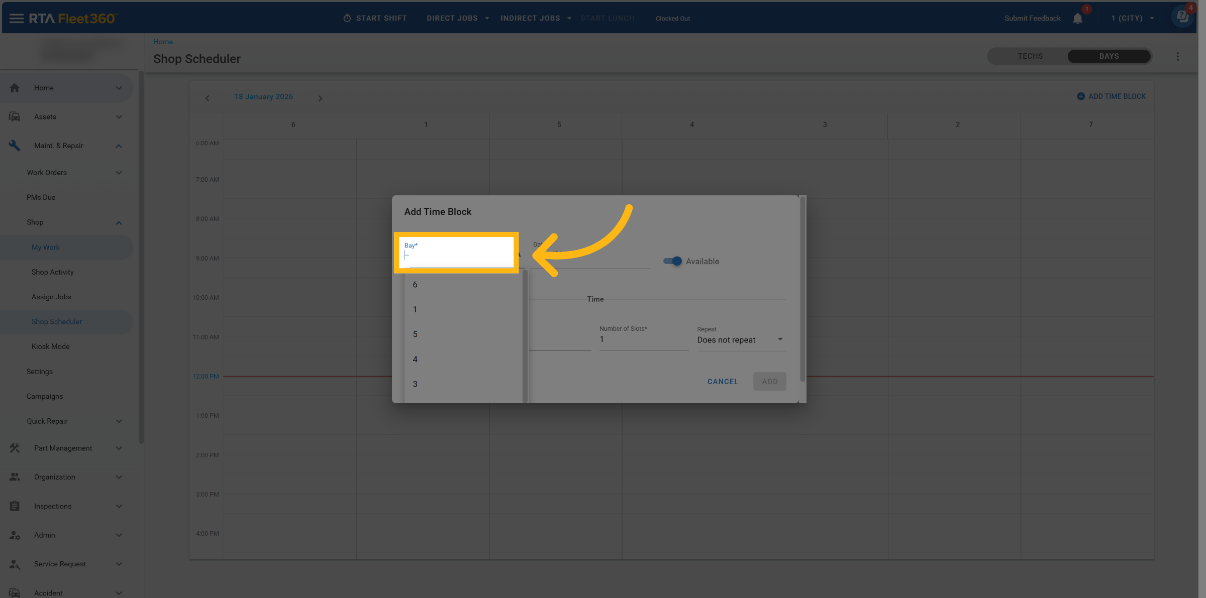Go to next day arrow

pyautogui.click(x=320, y=98)
